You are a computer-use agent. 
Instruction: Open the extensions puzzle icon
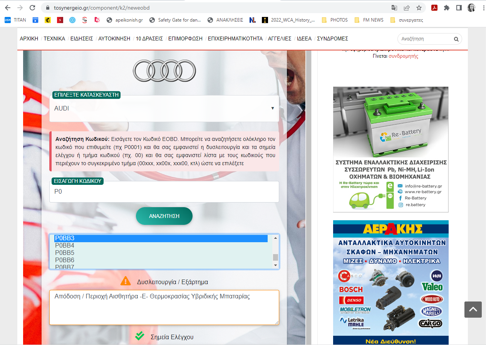pos(447,8)
